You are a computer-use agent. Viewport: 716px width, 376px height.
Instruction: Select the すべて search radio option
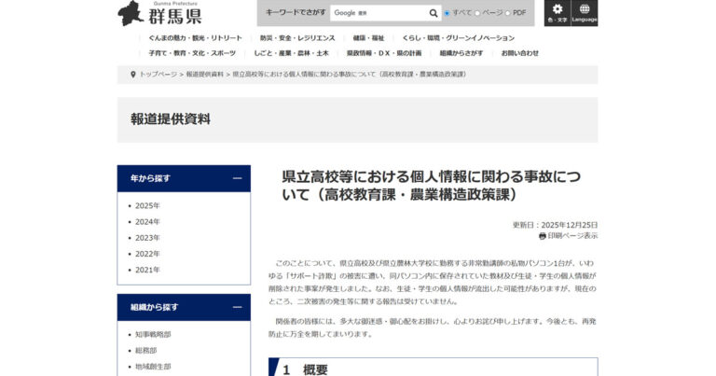(447, 13)
